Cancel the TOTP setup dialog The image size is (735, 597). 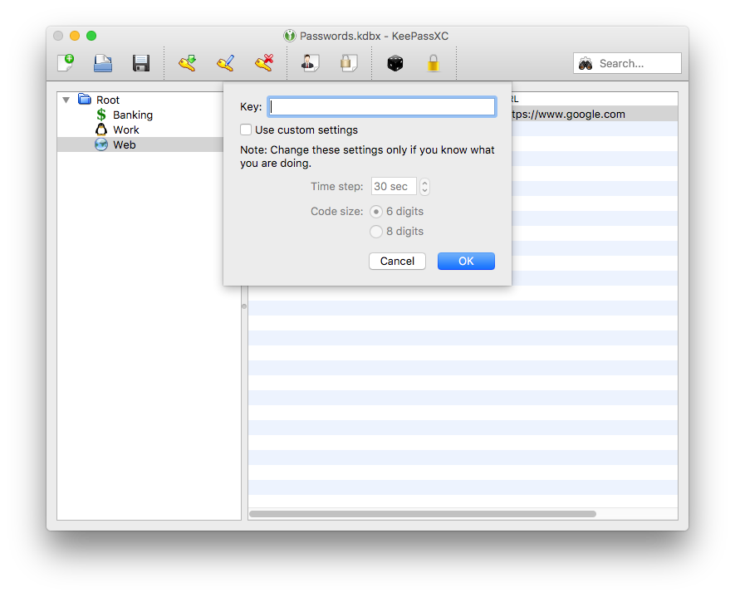(x=397, y=261)
